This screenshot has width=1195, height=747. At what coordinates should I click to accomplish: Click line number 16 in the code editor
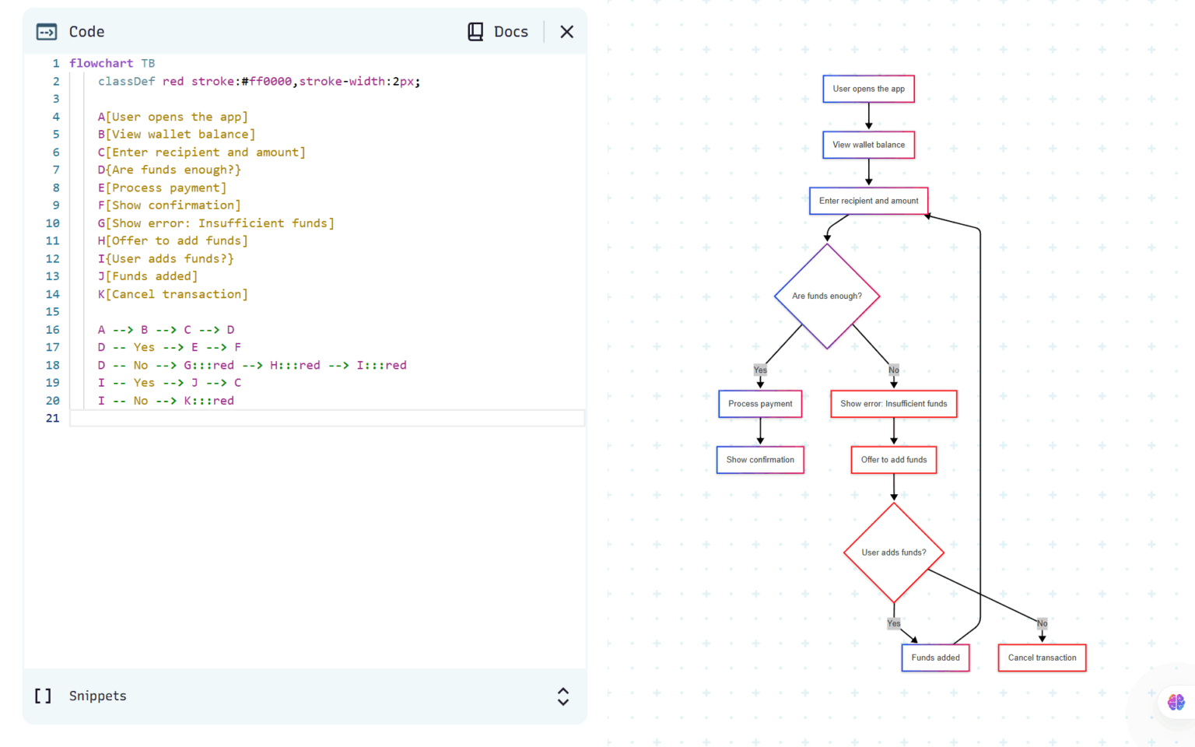52,329
